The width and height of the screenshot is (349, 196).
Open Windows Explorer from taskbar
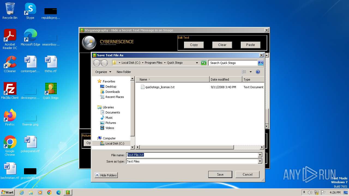(x=31, y=192)
